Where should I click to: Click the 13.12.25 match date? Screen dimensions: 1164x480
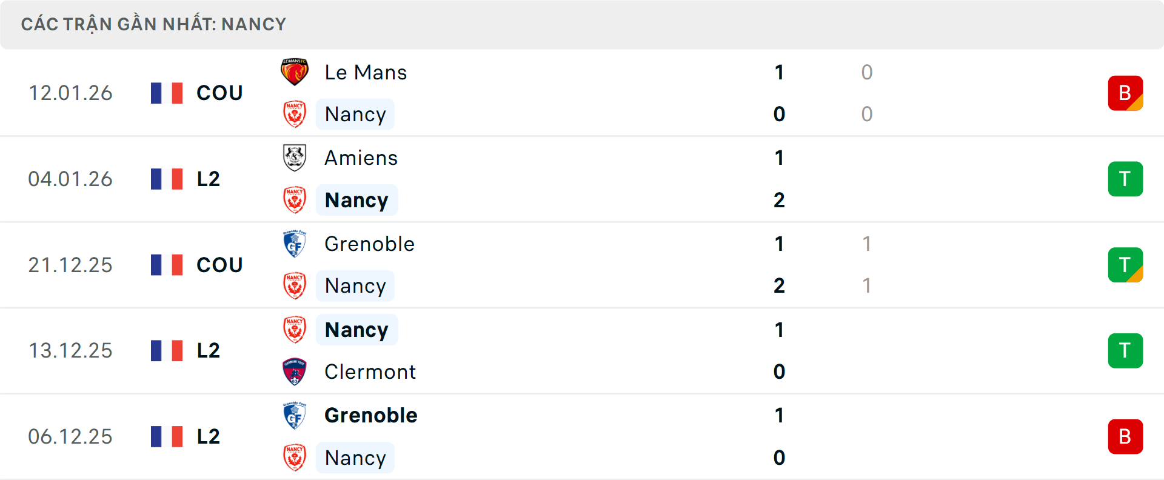point(70,351)
